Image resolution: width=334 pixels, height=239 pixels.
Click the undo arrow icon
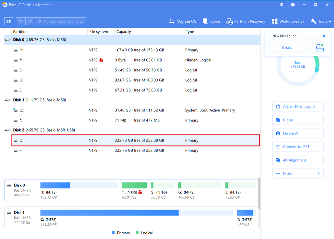[x=21, y=21]
